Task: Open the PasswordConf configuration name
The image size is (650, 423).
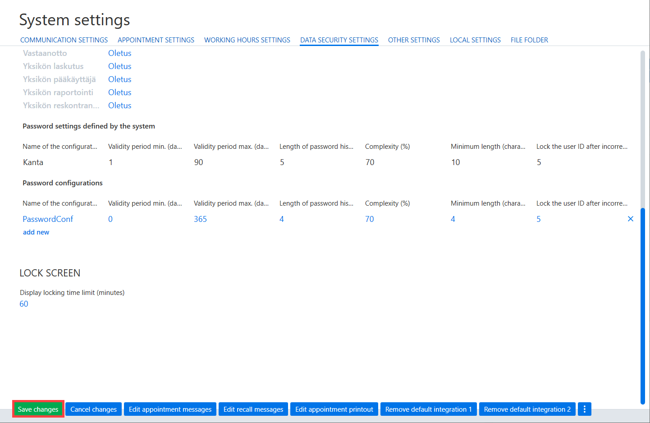Action: point(48,219)
